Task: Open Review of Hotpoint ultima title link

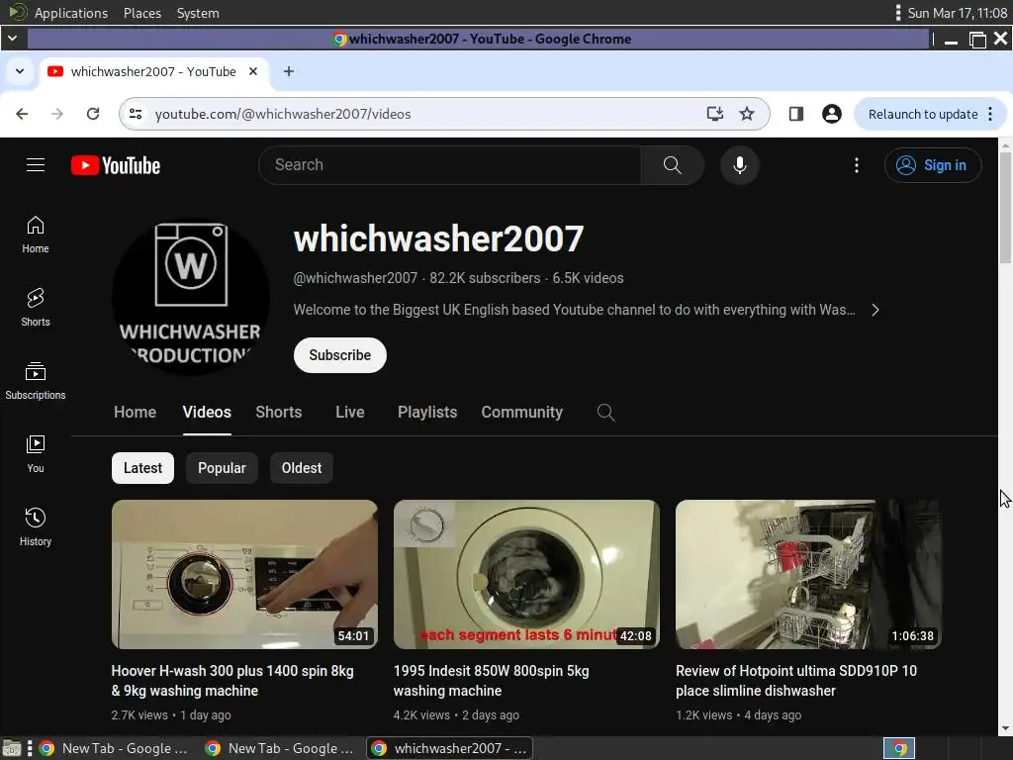Action: tap(796, 681)
